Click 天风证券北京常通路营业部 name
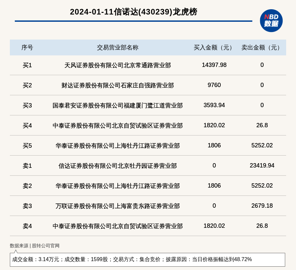Viewport: 296px width, 270px height. click(117, 65)
